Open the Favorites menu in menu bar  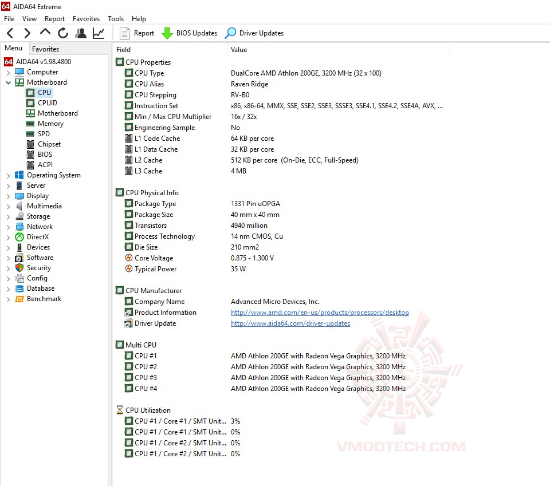[87, 19]
